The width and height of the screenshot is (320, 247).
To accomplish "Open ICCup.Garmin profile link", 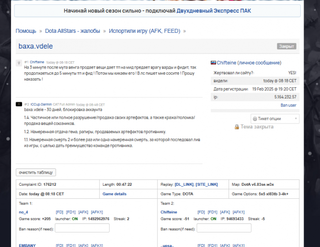I will [x=41, y=104].
